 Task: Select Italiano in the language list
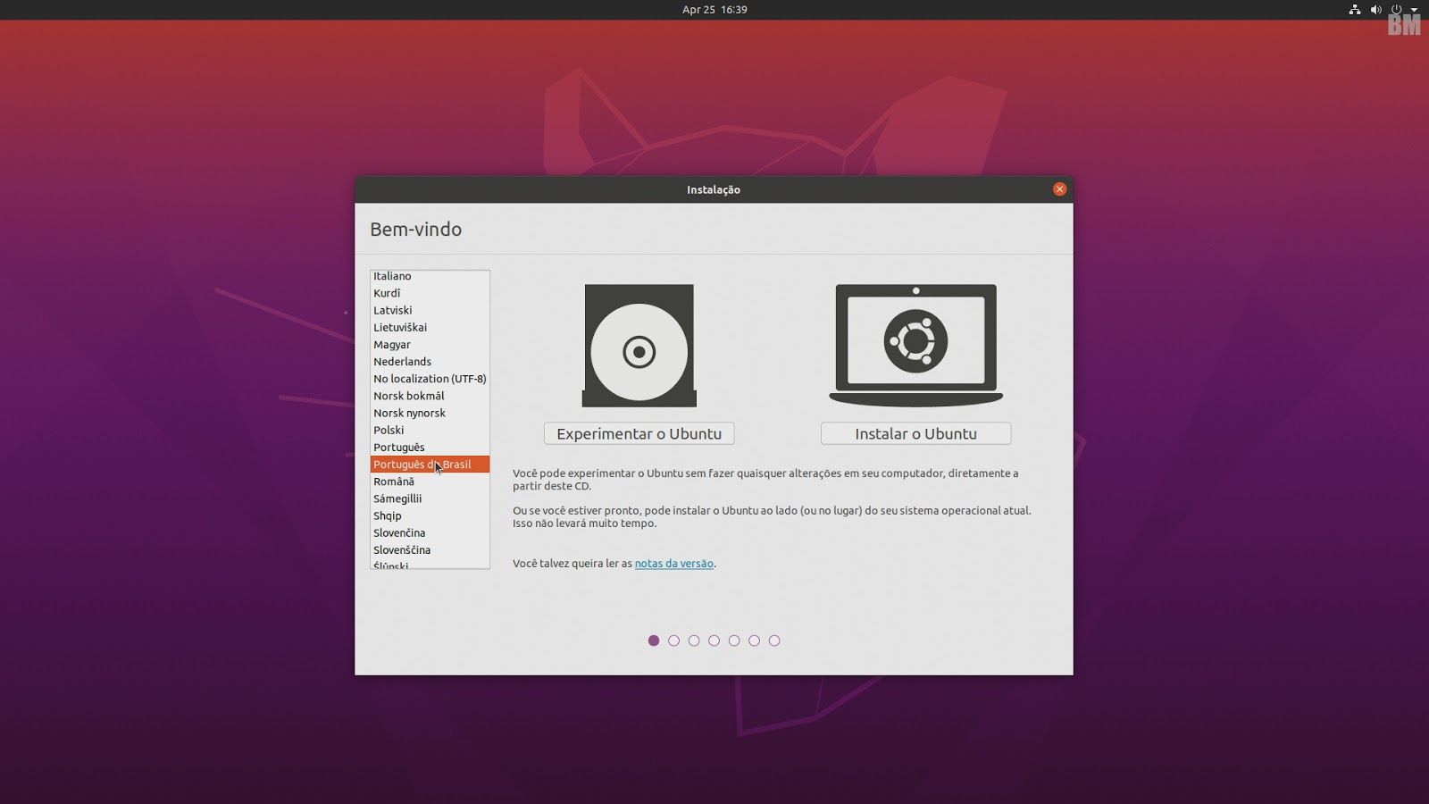(x=392, y=276)
